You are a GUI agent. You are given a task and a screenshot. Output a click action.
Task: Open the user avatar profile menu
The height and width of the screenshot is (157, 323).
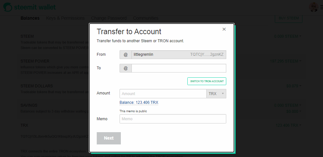pyautogui.click(x=314, y=7)
